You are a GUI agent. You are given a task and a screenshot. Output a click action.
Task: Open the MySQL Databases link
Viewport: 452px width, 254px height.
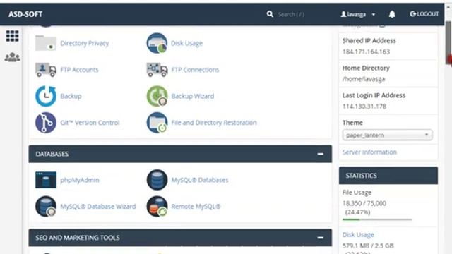pos(200,180)
